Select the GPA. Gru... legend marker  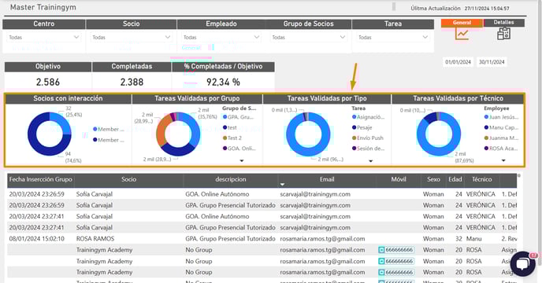point(225,117)
